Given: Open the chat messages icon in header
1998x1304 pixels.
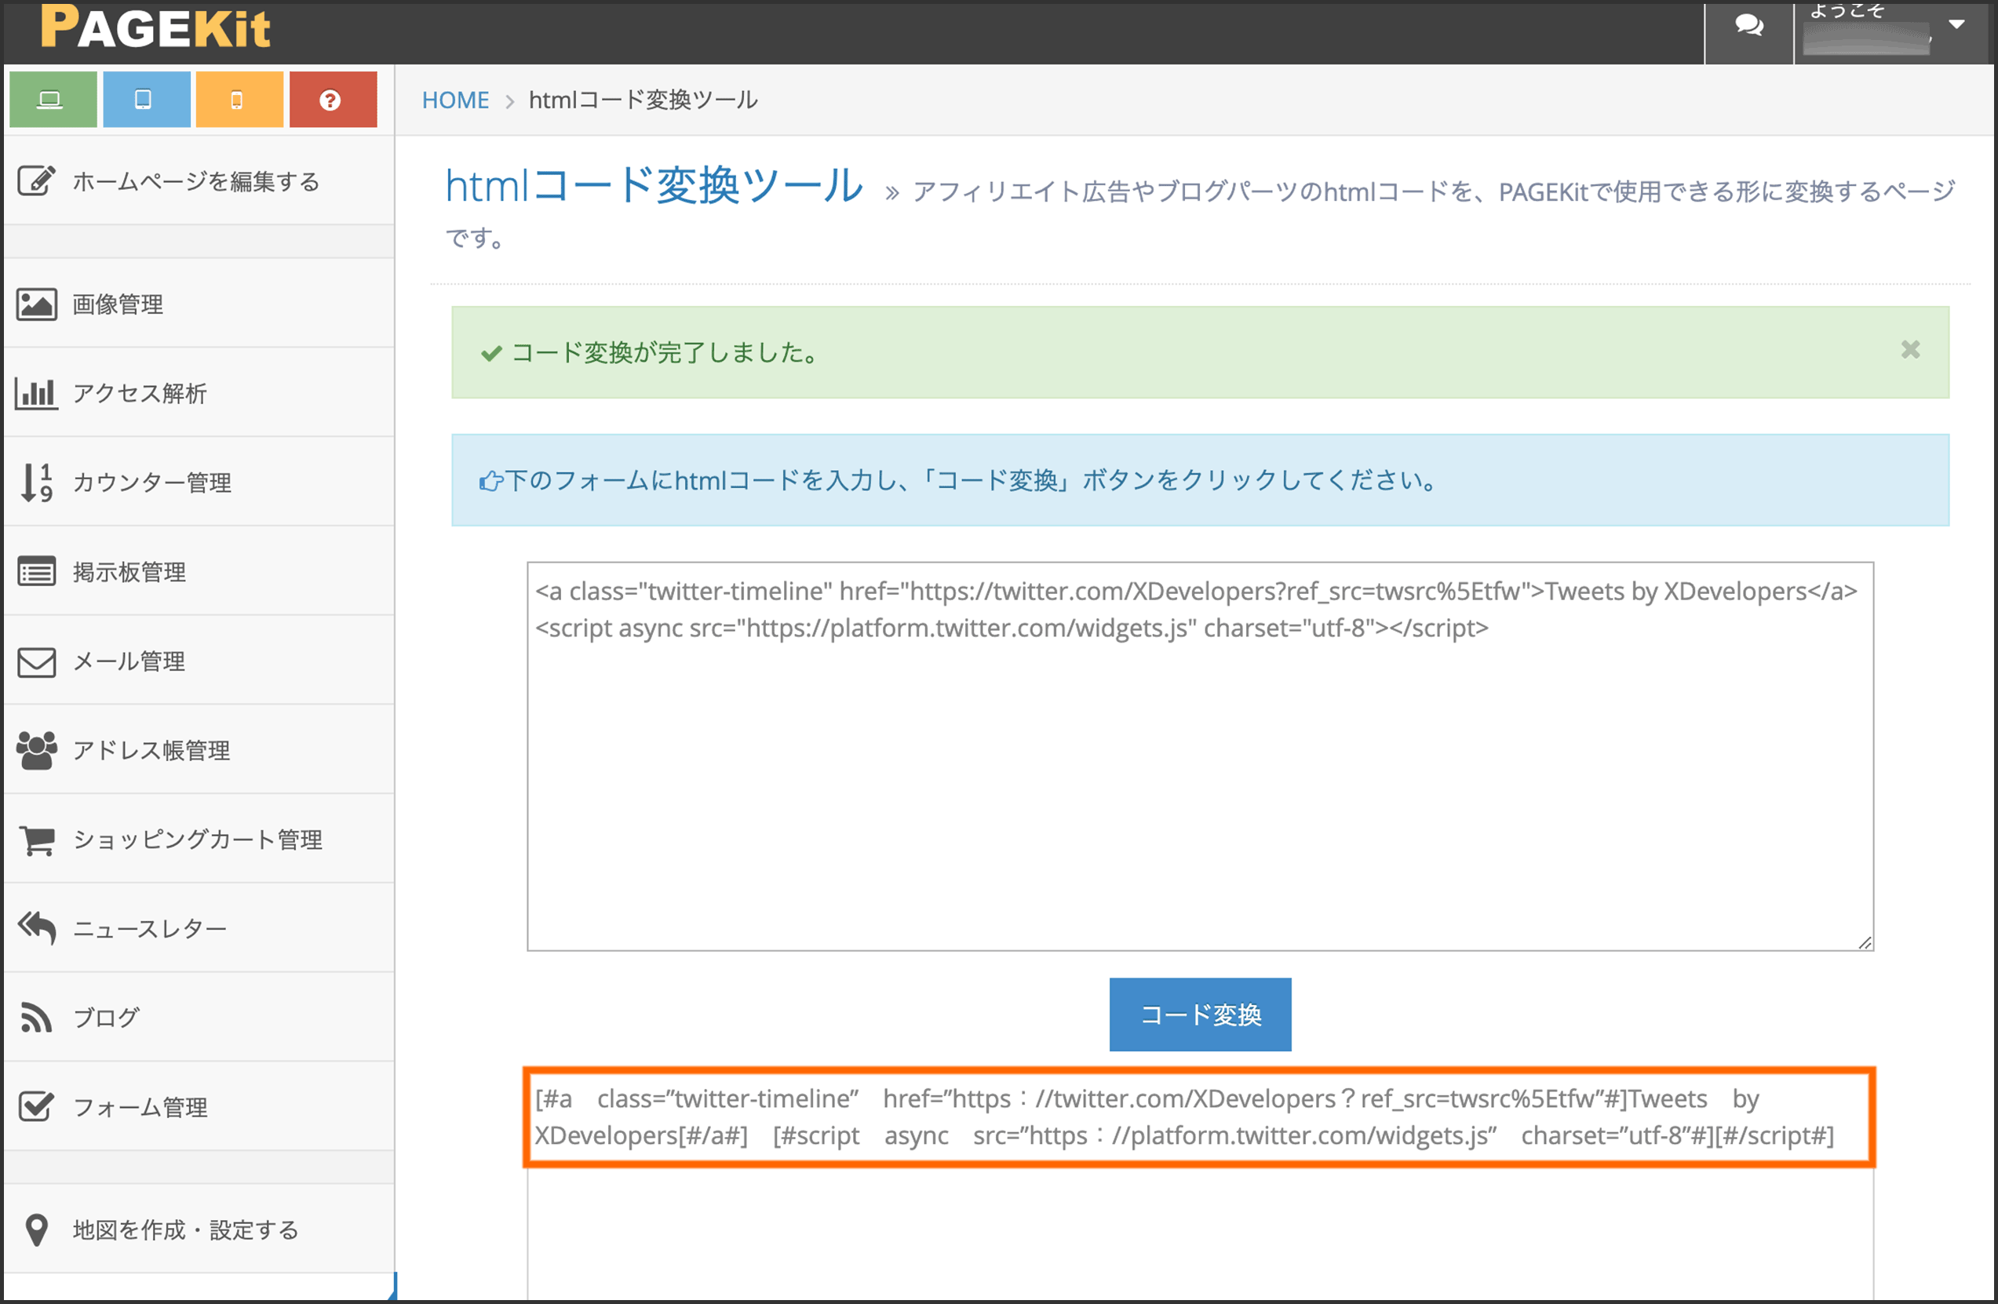Looking at the screenshot, I should tap(1748, 27).
